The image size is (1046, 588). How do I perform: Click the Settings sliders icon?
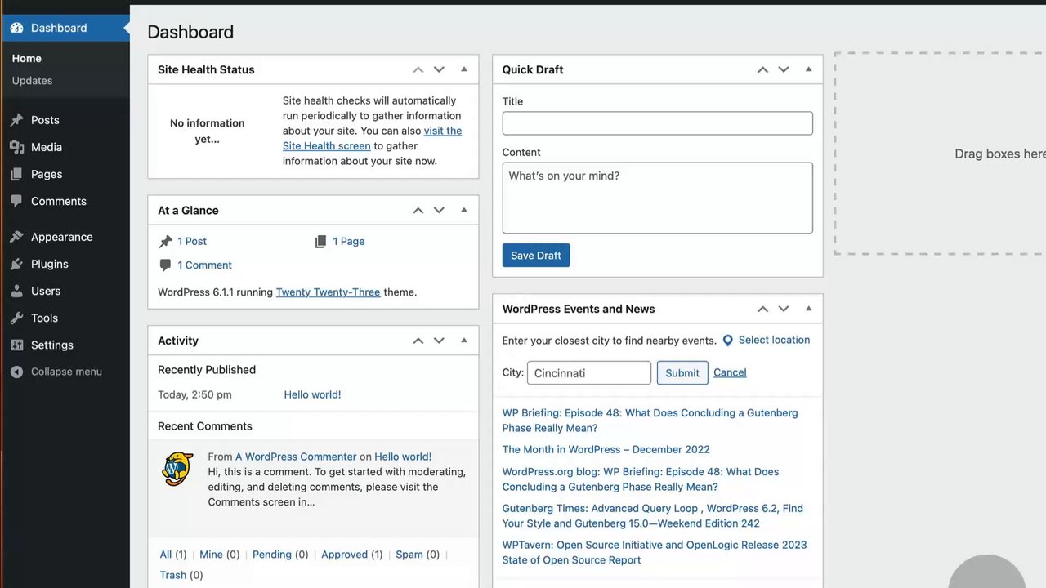(16, 345)
